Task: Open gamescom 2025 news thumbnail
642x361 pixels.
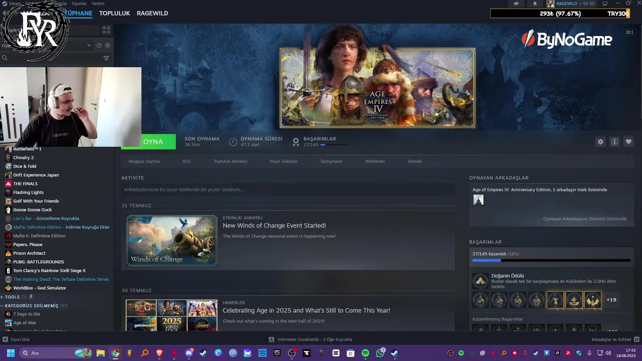Action: coord(172,315)
